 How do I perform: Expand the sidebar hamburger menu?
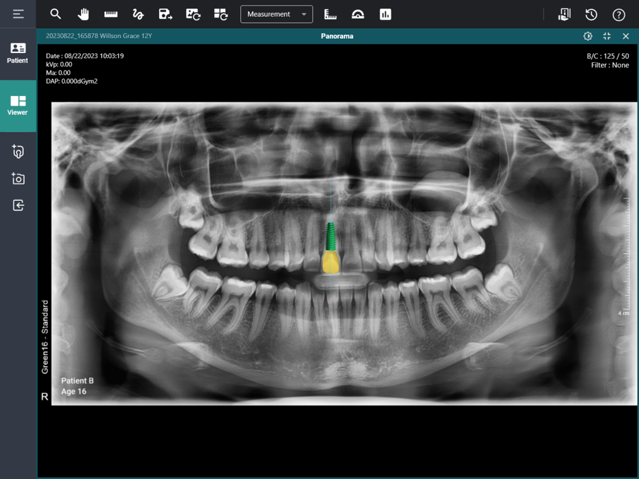pos(18,14)
